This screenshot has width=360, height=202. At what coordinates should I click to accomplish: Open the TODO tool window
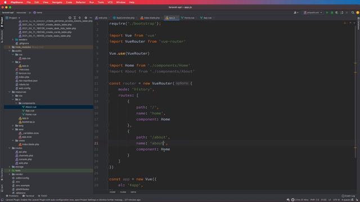[43, 196]
